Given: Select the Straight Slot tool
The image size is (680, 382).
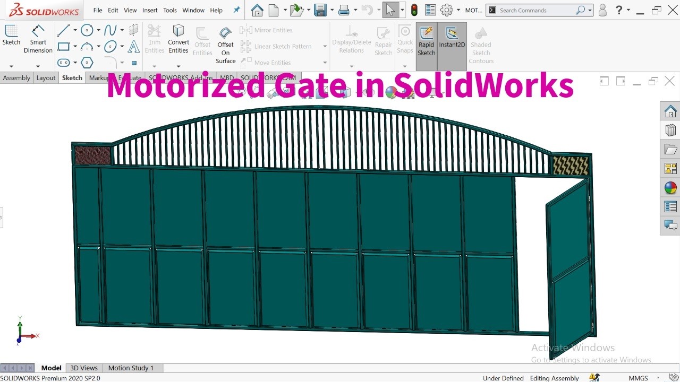Looking at the screenshot, I should pos(63,63).
